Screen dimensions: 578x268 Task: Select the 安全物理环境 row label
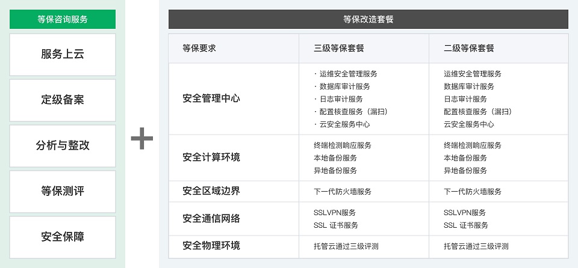point(211,245)
